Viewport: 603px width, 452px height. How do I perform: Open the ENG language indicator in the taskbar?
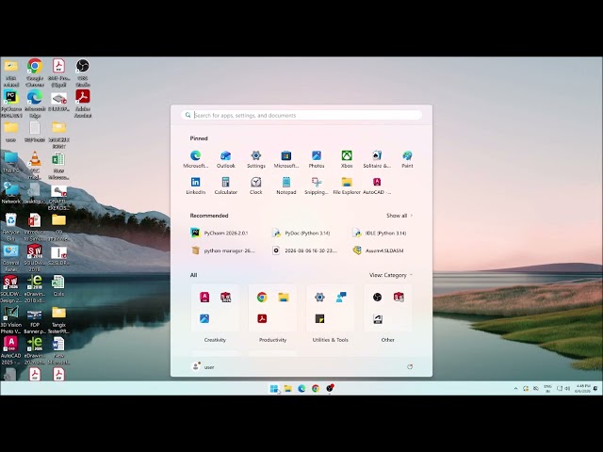(x=547, y=389)
